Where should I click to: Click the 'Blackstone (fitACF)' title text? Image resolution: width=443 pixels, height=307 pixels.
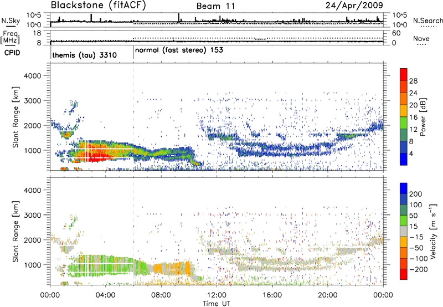coord(99,6)
